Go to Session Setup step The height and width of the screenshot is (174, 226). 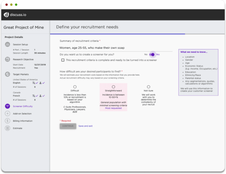coord(20,44)
